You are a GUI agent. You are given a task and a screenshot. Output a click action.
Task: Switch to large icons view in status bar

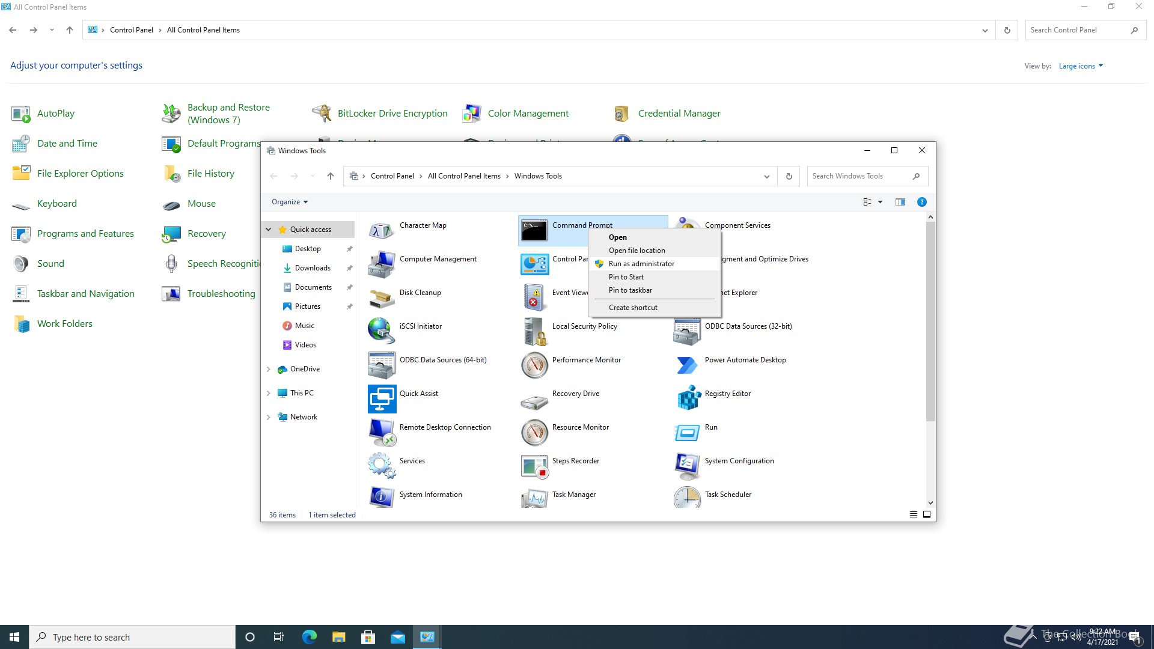tap(927, 514)
